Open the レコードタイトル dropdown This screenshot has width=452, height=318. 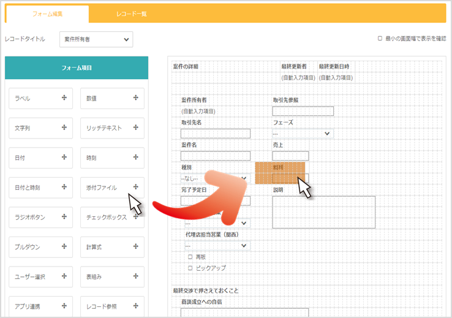pyautogui.click(x=96, y=39)
